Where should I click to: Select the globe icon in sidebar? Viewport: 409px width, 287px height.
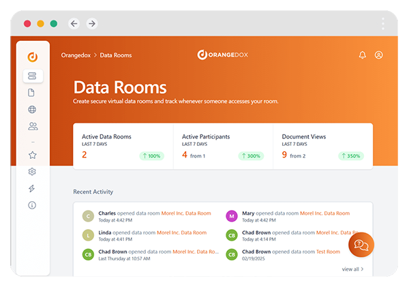(x=32, y=109)
